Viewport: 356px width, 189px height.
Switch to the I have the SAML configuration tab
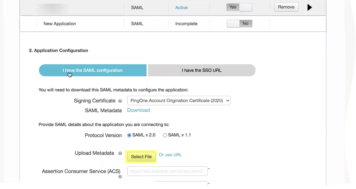coord(93,70)
